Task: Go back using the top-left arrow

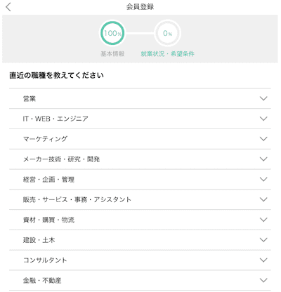Action: [8, 7]
